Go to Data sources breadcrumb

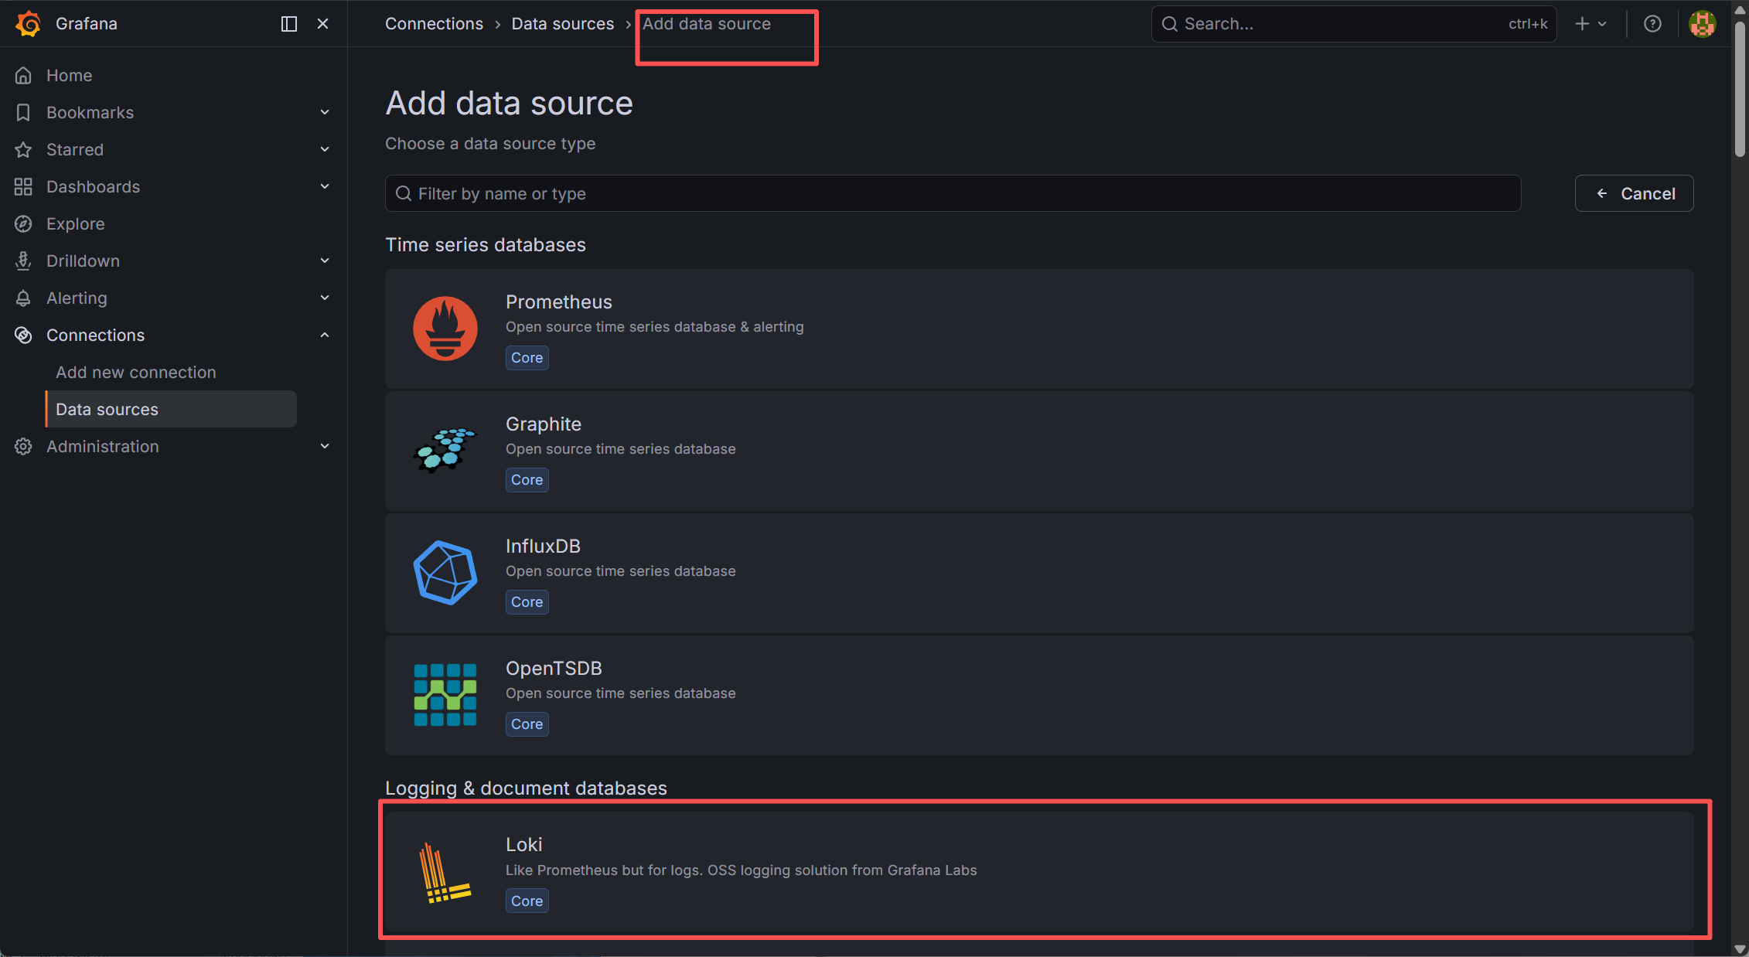point(563,24)
